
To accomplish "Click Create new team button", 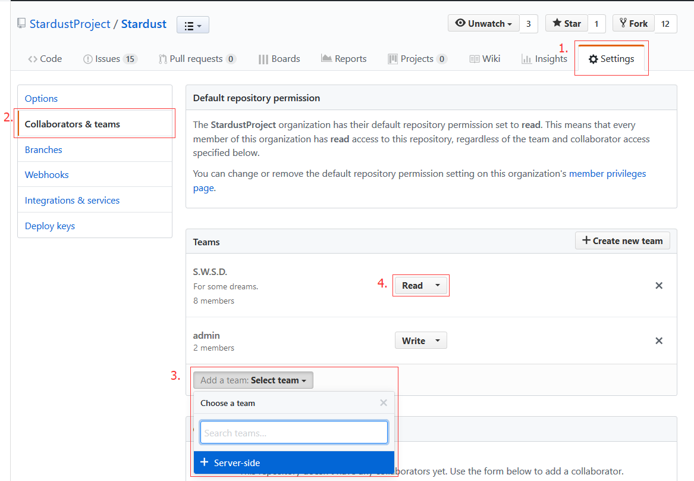I will tap(622, 241).
